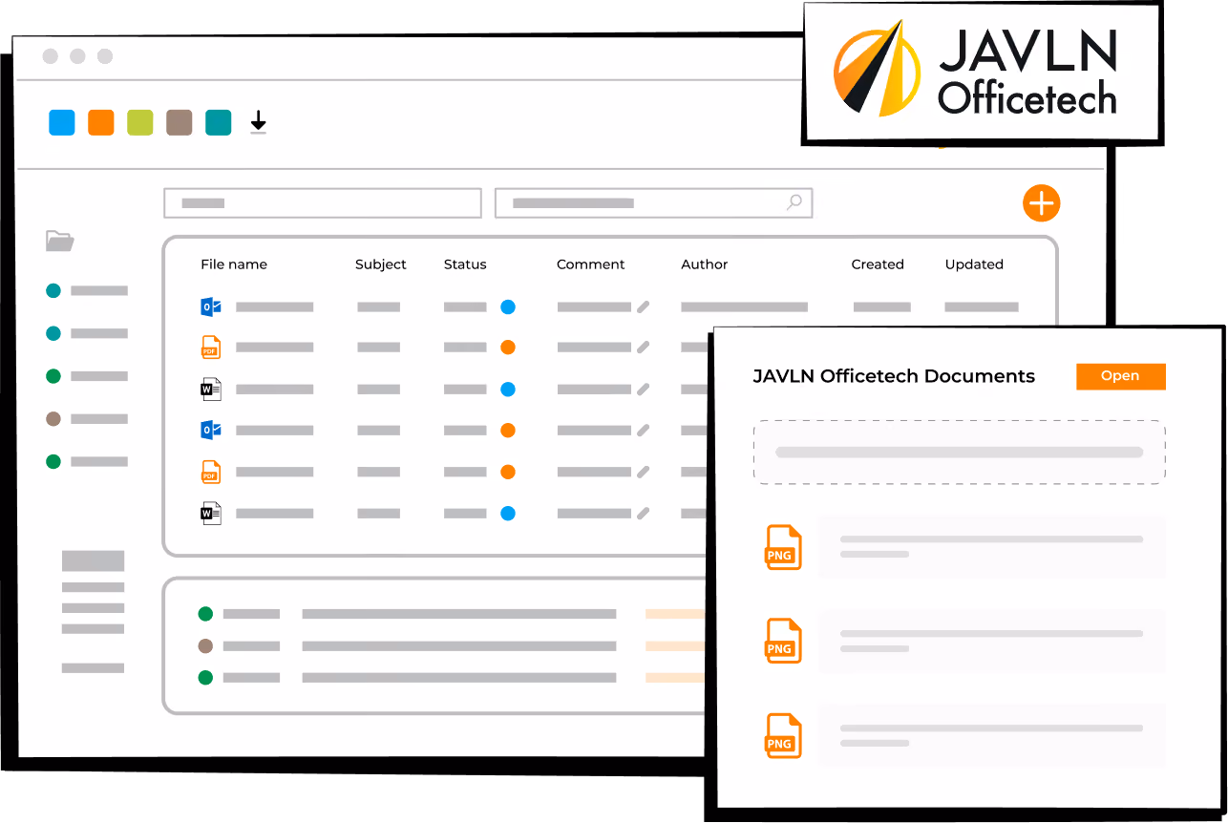Screen dimensions: 1228x823
Task: Pick the brown color swatch in the toolbar
Action: [180, 122]
